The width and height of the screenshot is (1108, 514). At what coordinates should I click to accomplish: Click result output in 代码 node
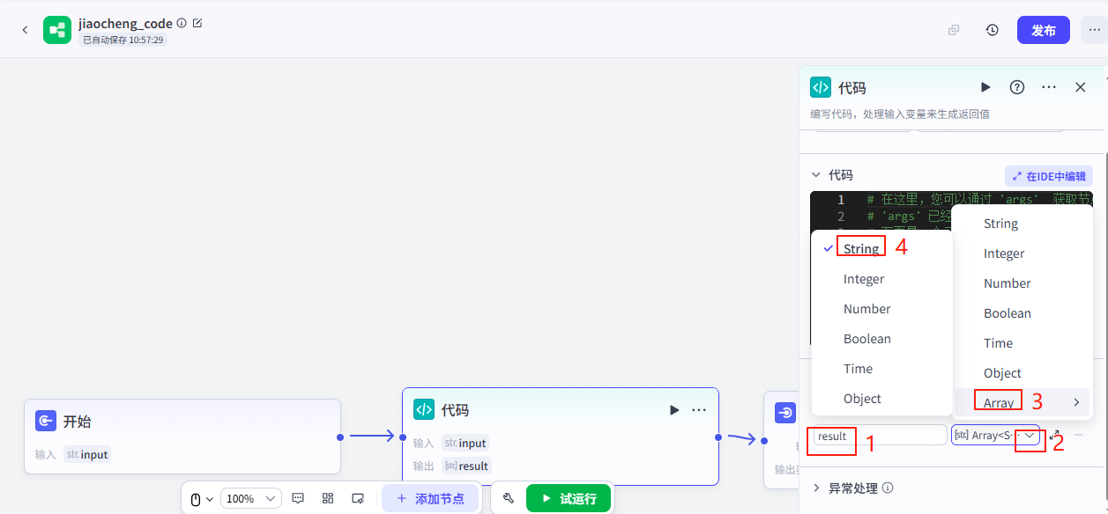pyautogui.click(x=466, y=466)
